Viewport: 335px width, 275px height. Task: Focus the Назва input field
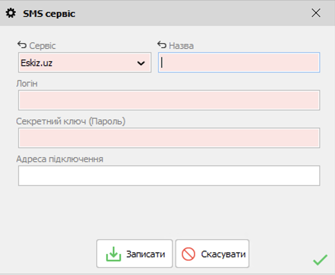[x=239, y=62]
